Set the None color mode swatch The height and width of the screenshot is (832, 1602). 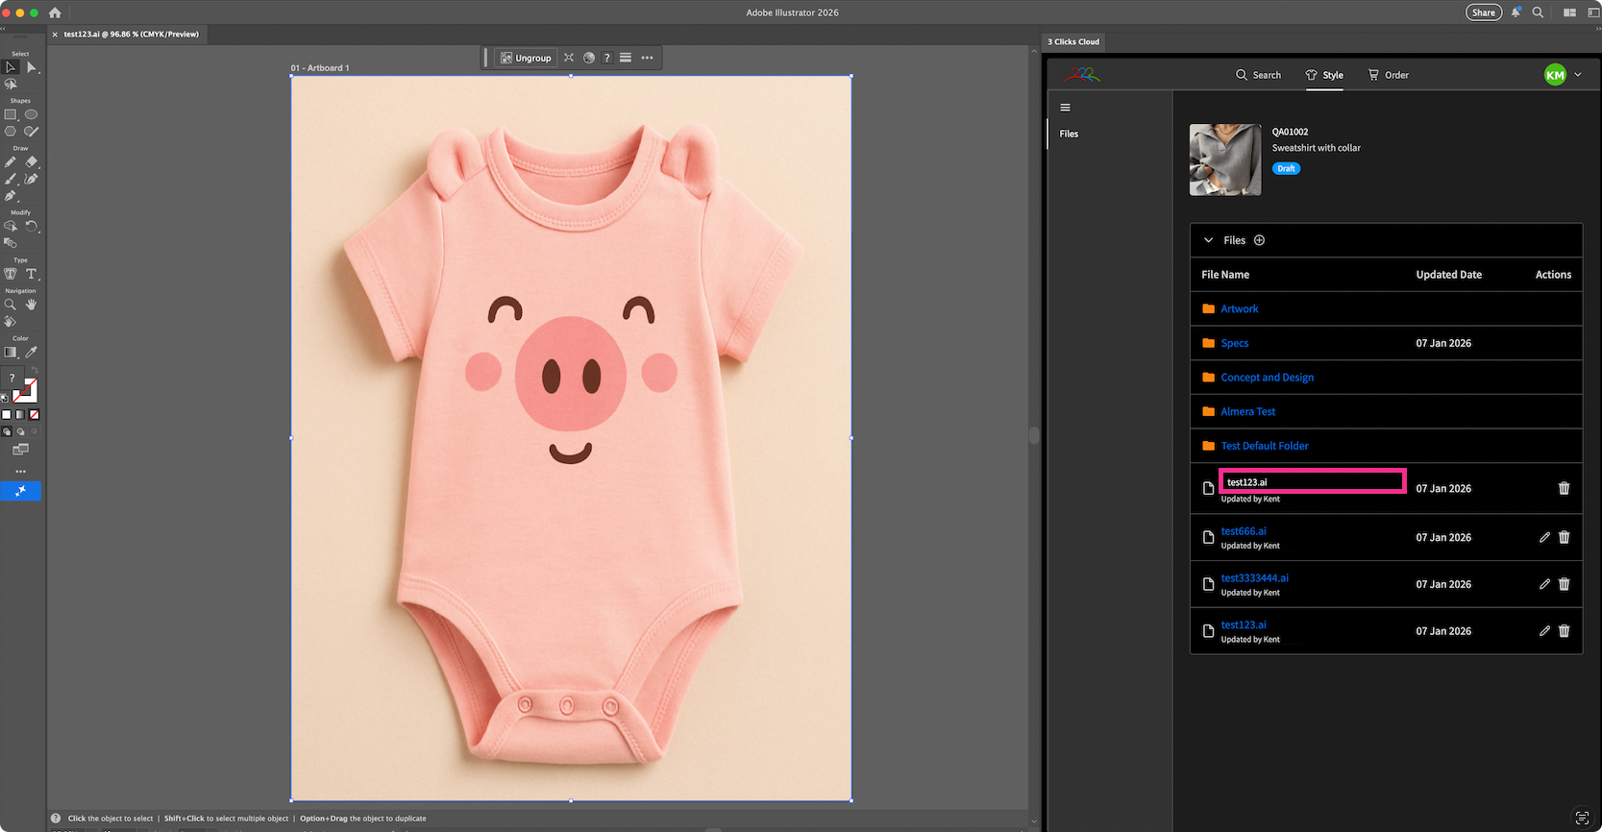coord(35,415)
